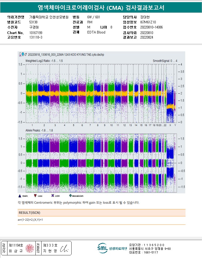The height and width of the screenshot is (258, 202).
Task: Click the teal Mosaicism diamond legend icon
Action: point(71,196)
